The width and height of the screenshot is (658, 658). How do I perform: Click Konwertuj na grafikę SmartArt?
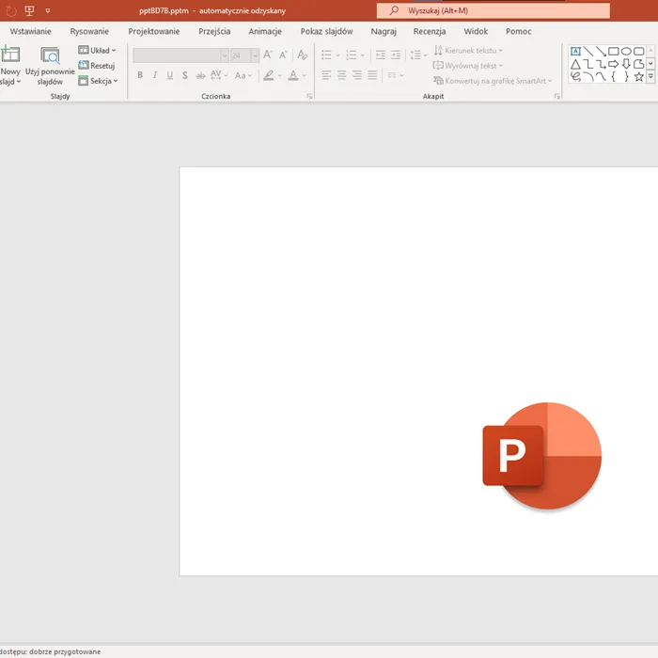pyautogui.click(x=493, y=81)
